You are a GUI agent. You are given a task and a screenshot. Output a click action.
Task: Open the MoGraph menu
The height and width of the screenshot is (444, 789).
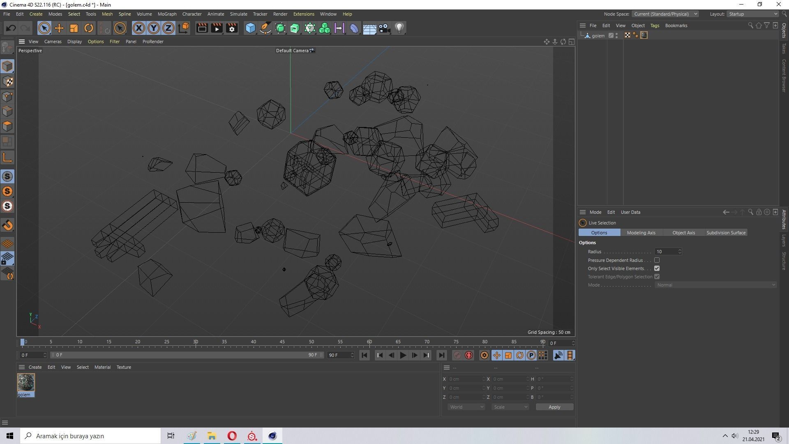click(x=167, y=14)
